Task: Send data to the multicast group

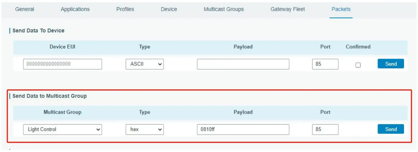Action: tap(391, 129)
